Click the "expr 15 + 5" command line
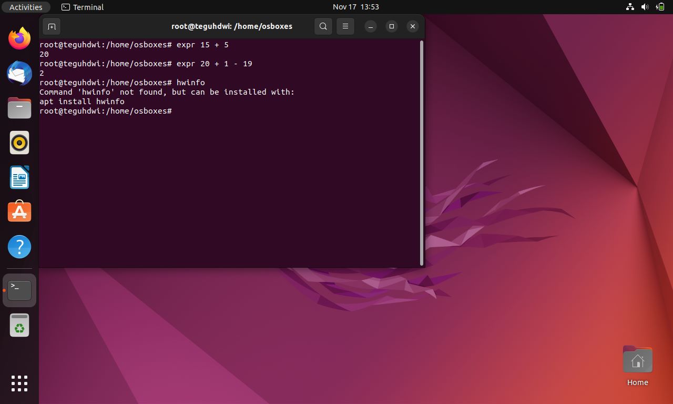The width and height of the screenshot is (673, 404). (134, 45)
